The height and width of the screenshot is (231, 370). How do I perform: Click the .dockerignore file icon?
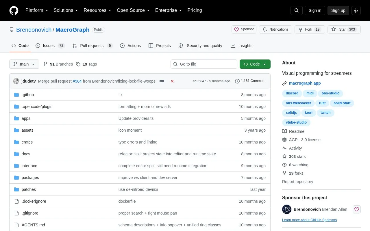click(16, 201)
